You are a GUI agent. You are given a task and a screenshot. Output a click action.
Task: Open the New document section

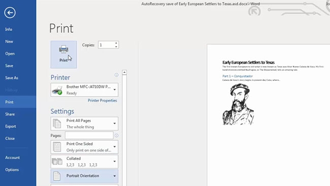9,42
